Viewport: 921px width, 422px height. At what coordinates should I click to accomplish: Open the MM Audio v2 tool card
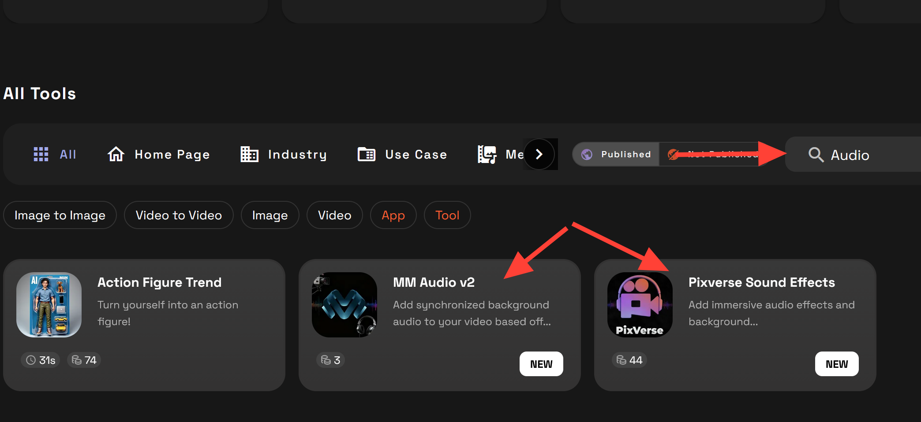click(x=440, y=325)
